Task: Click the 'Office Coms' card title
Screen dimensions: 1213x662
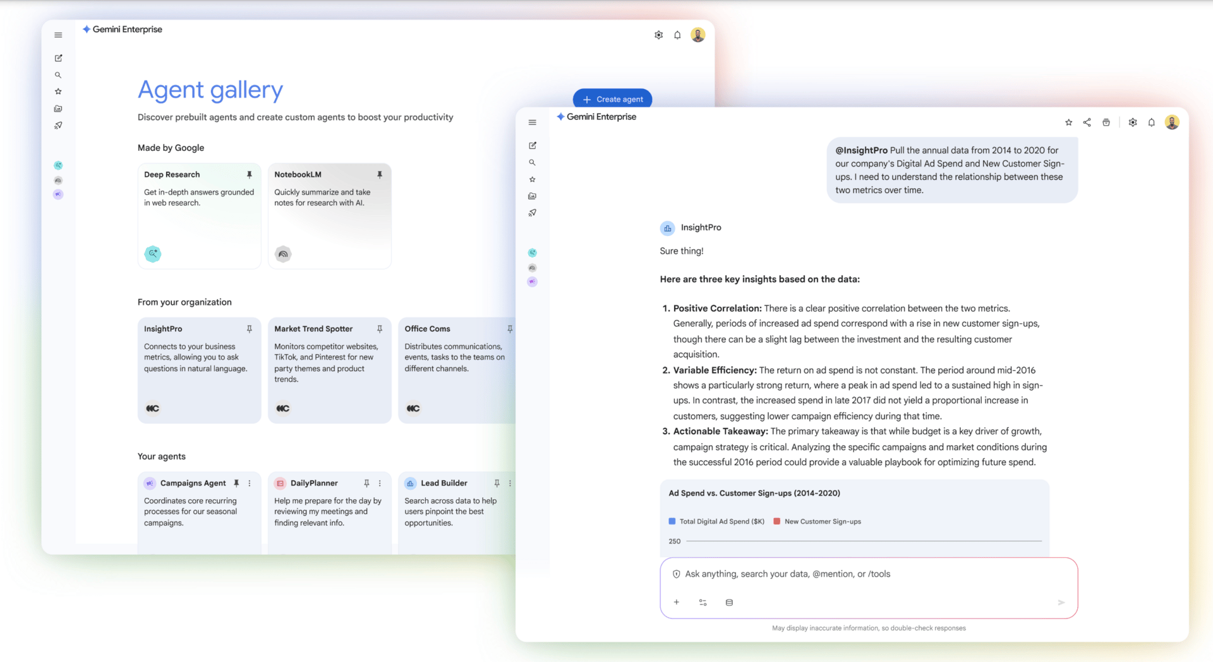Action: [428, 329]
